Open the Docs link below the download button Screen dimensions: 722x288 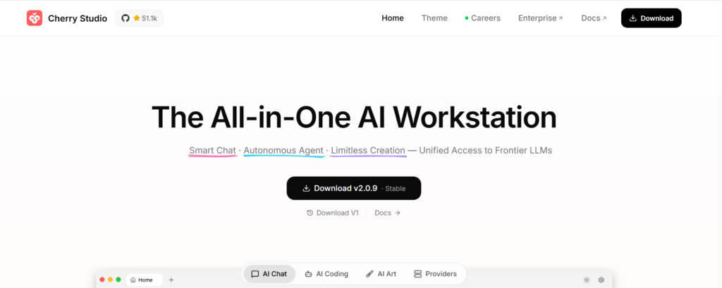(387, 213)
